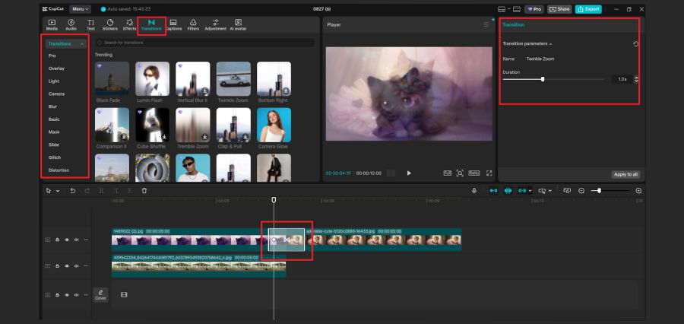Viewport: 684px width, 324px height.
Task: Click the zoom in timeline magnifier icon
Action: (638, 191)
